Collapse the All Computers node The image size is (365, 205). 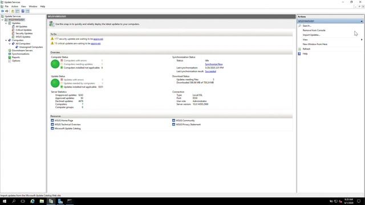[10, 44]
